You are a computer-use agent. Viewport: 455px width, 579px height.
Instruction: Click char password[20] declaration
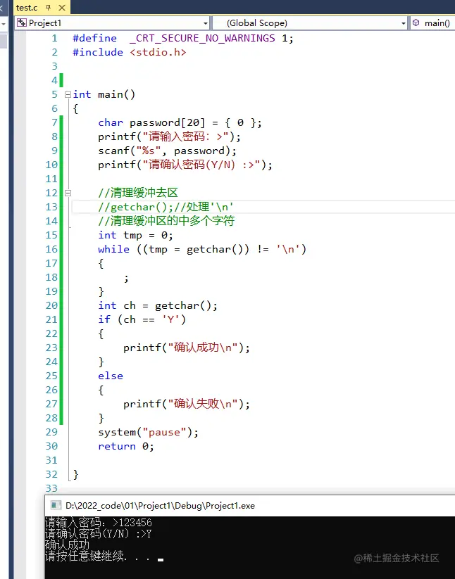coord(180,122)
